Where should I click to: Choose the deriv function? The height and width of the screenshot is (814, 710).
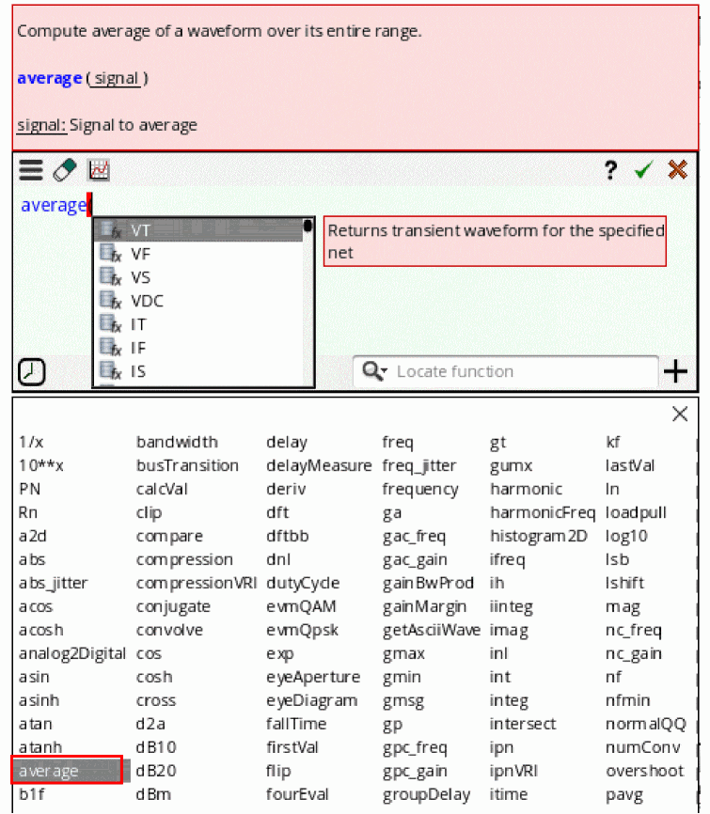pyautogui.click(x=286, y=489)
